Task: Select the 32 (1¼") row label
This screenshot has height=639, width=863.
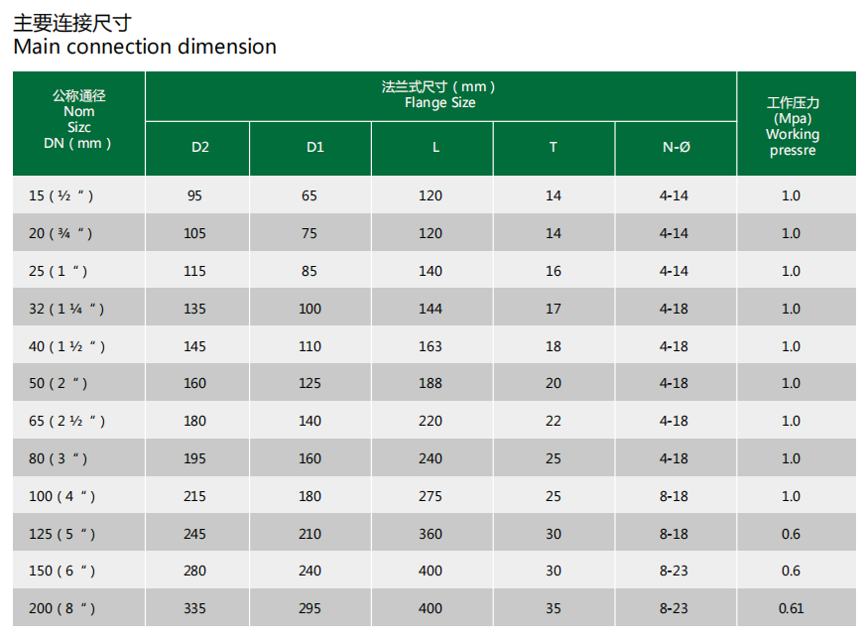Action: coord(66,309)
